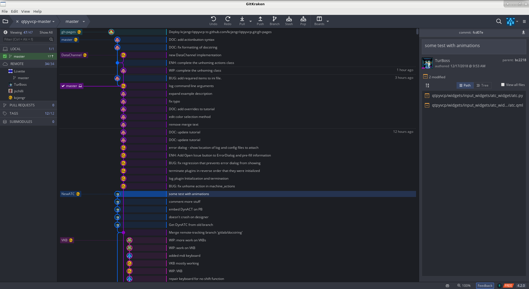Click the gift icon in status bar
This screenshot has width=529, height=289.
click(x=447, y=286)
